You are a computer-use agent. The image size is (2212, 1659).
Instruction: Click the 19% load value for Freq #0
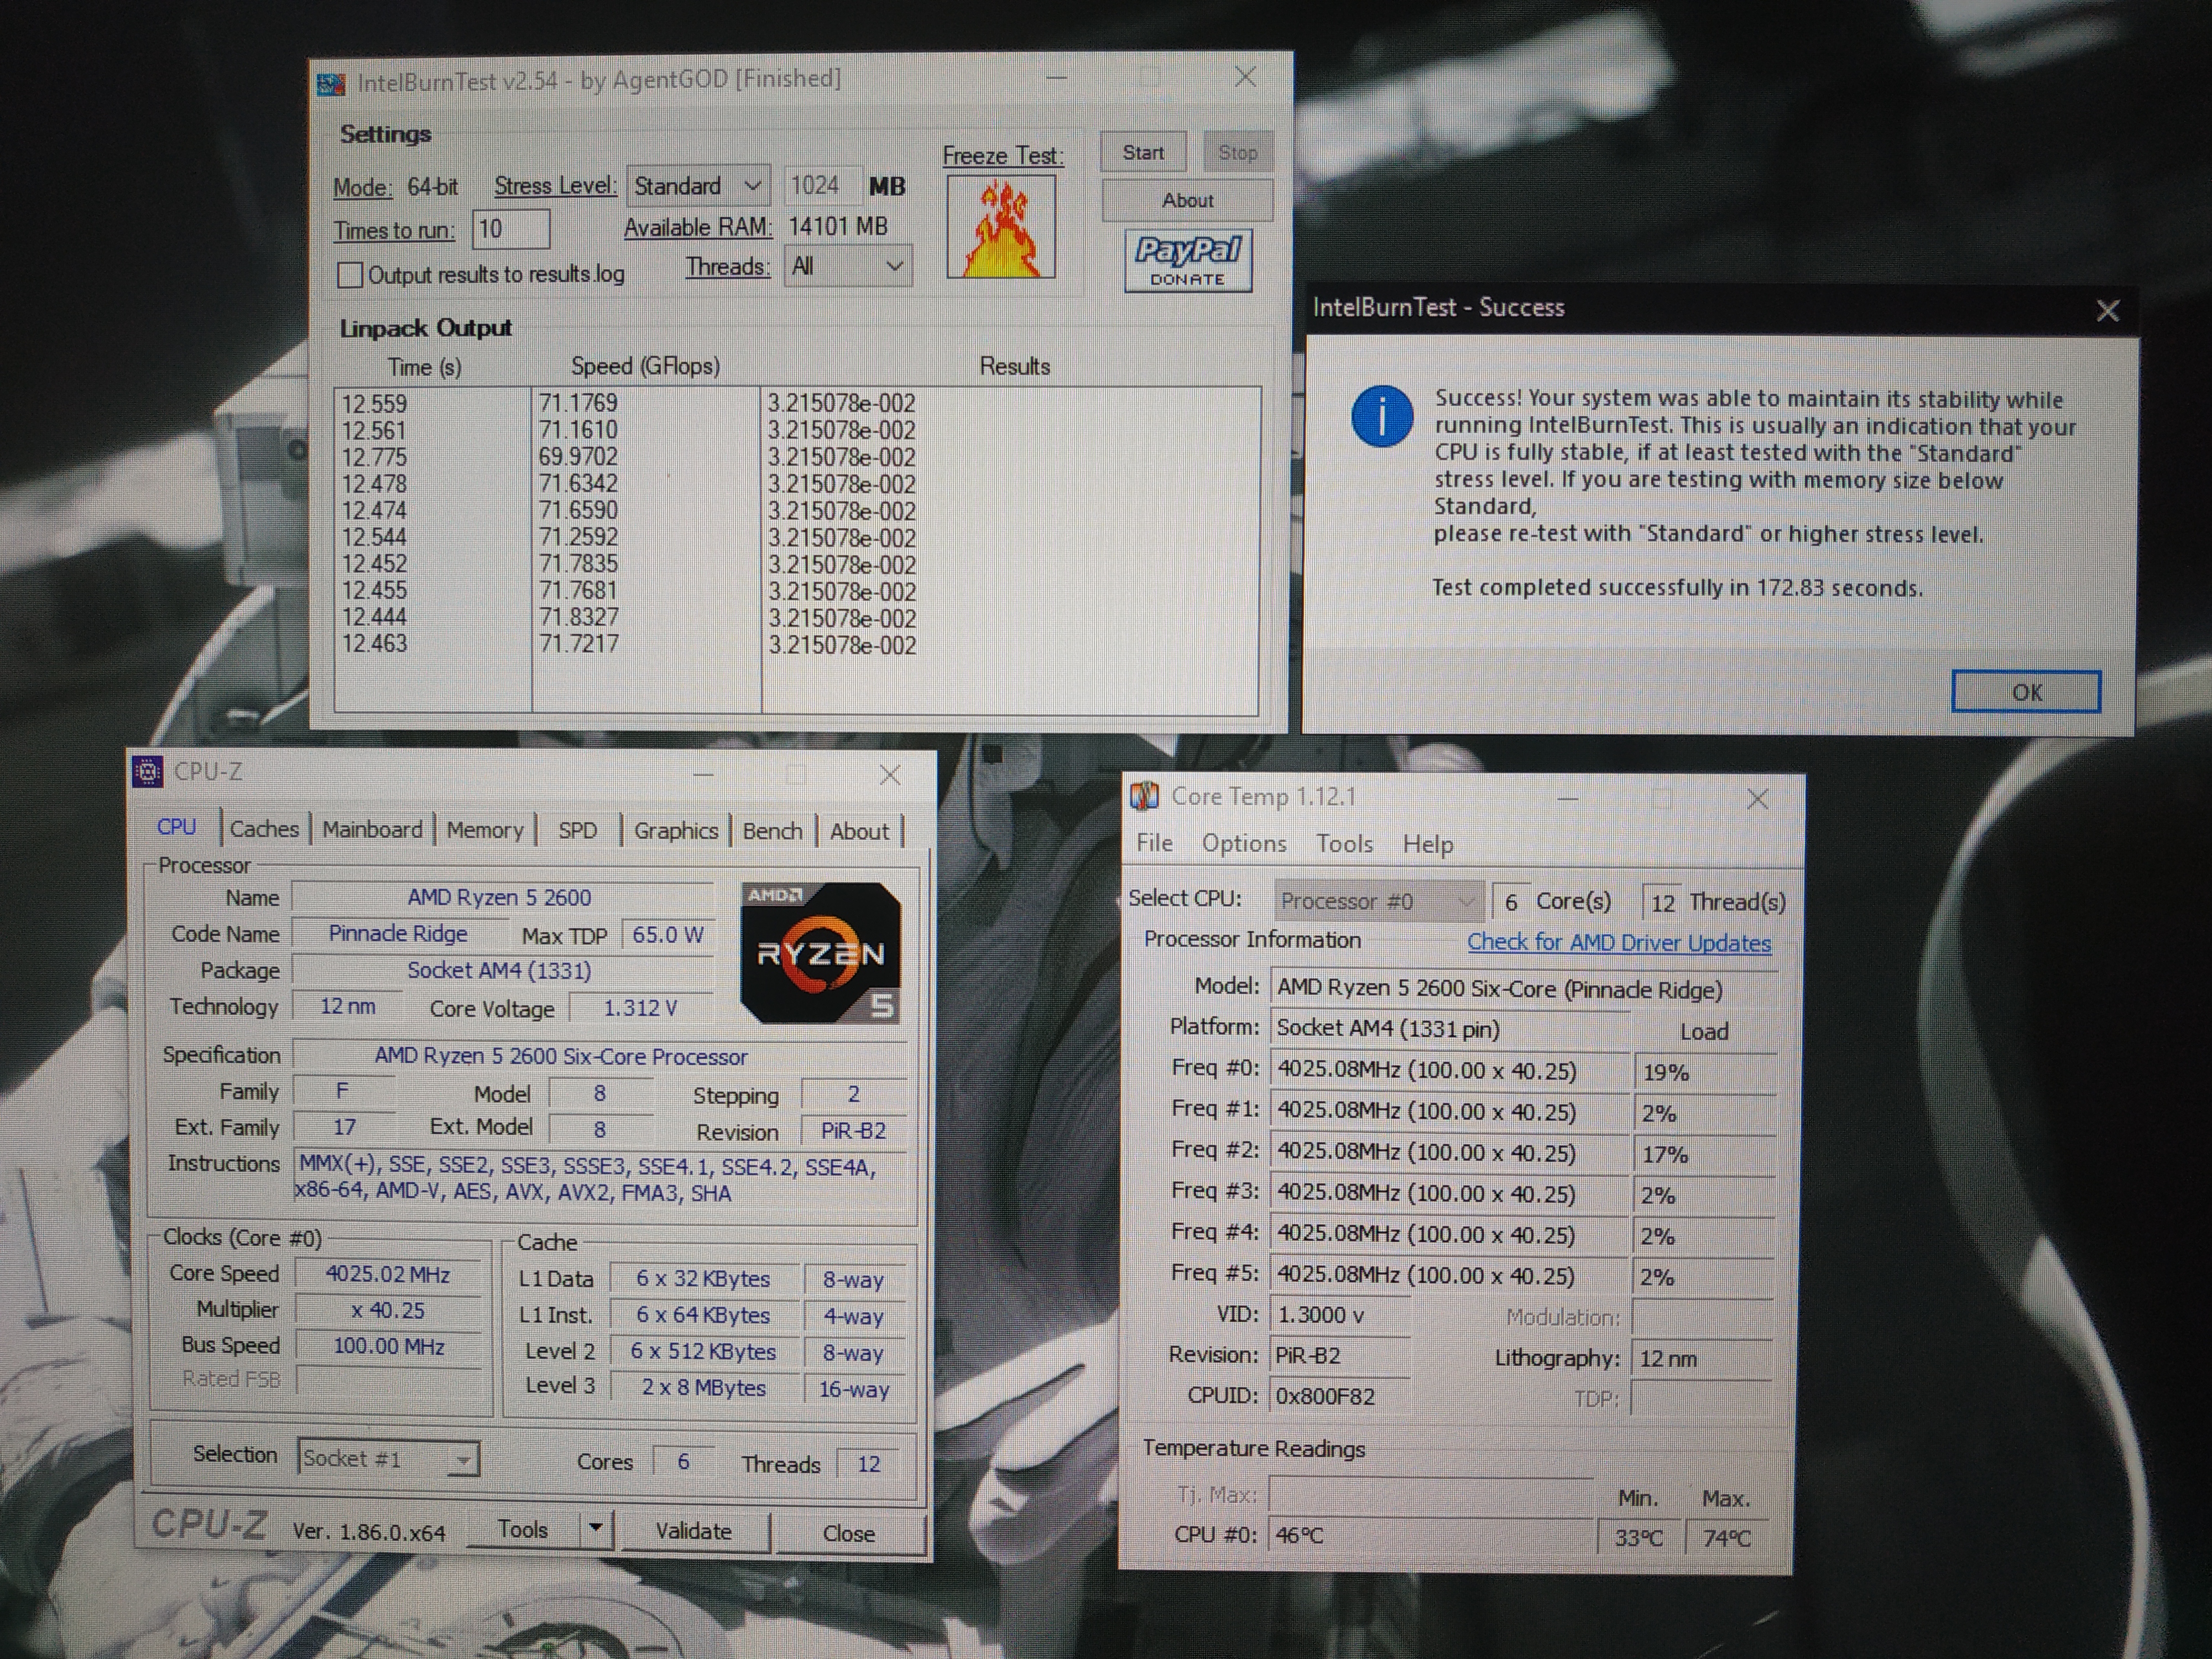1704,1072
